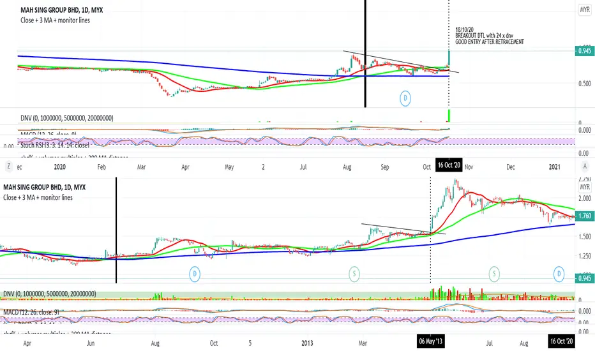Image resolution: width=595 pixels, height=351 pixels.
Task: Select the BREAKOUT DTL annotation text
Action: coord(490,36)
